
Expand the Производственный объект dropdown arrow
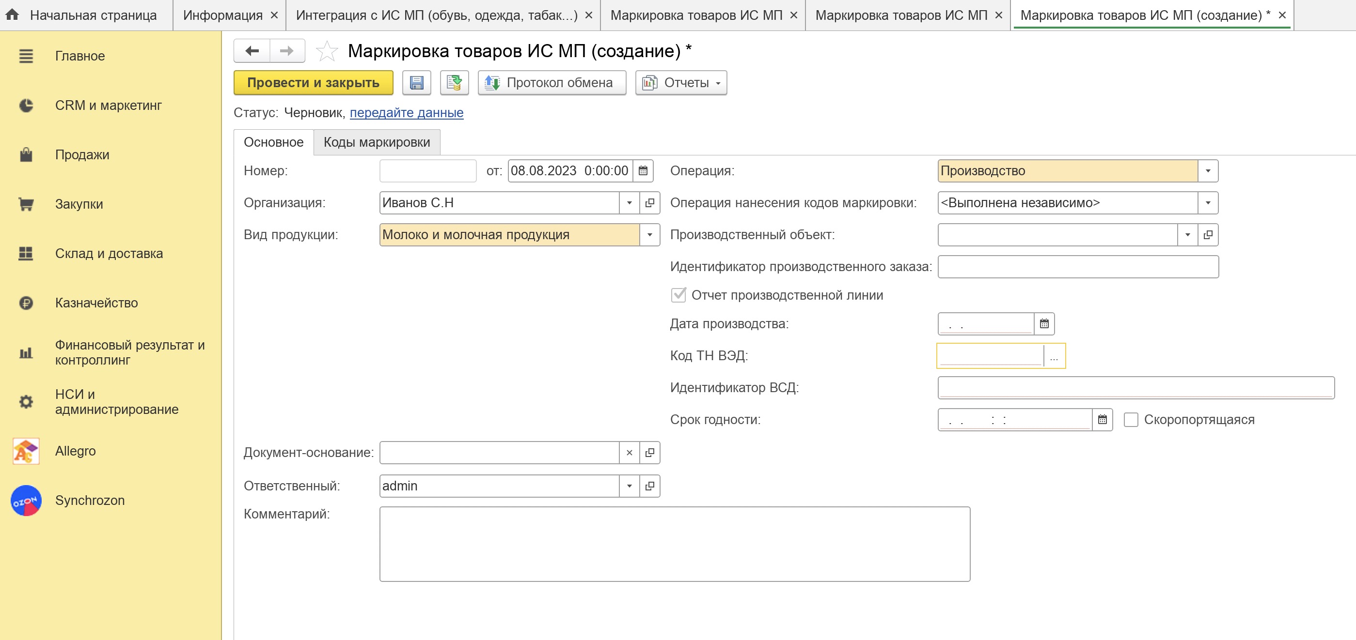click(1187, 235)
